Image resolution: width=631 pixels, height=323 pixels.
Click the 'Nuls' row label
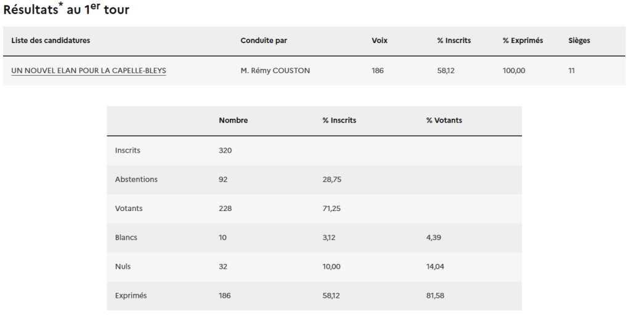pyautogui.click(x=123, y=266)
